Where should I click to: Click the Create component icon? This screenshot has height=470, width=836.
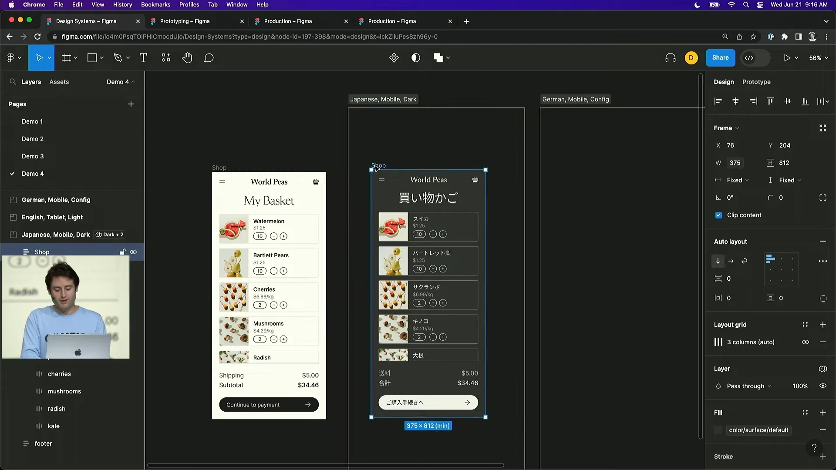tap(394, 58)
